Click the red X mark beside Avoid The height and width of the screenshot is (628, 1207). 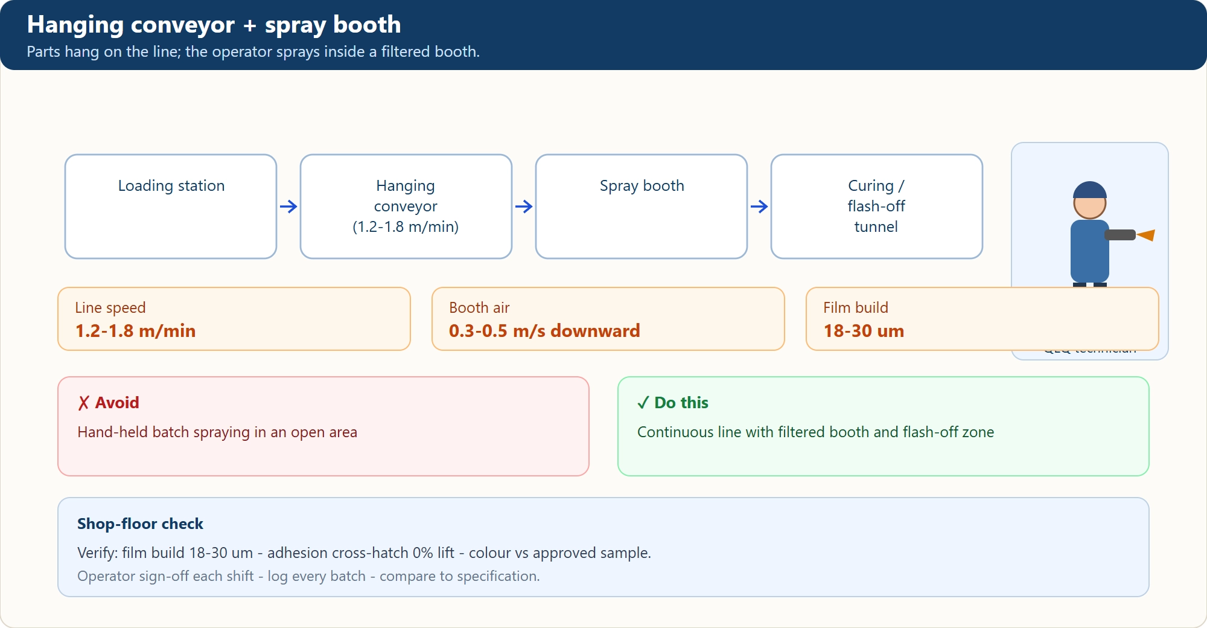[x=83, y=403]
